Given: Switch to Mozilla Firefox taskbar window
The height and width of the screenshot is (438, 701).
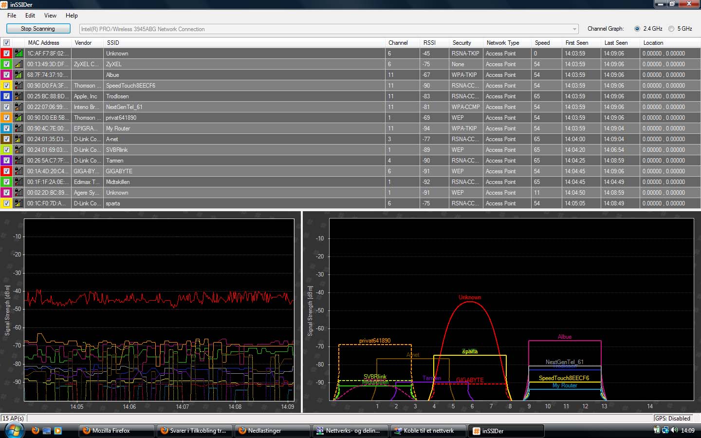Looking at the screenshot, I should point(116,431).
